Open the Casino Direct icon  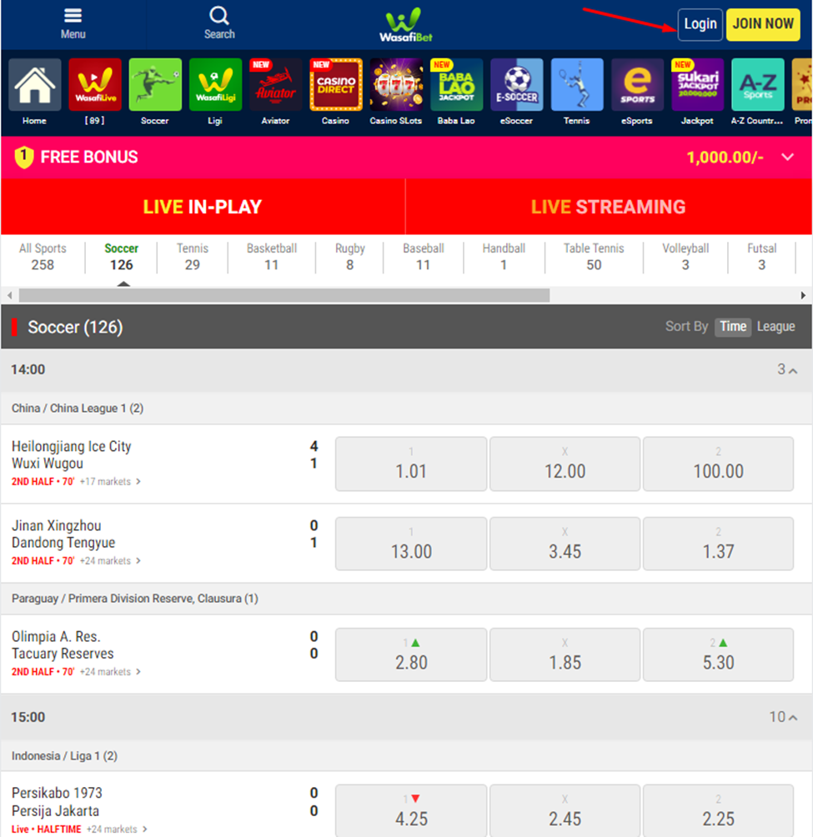click(336, 85)
